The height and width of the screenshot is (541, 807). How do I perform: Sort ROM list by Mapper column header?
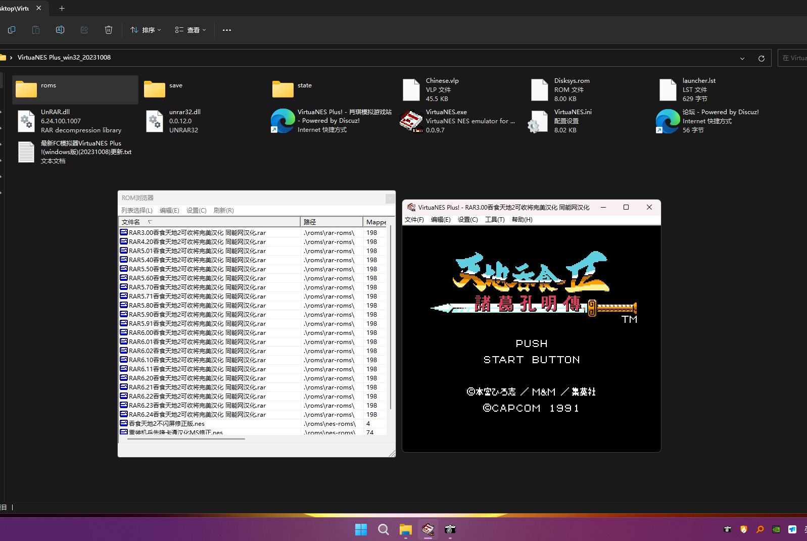click(375, 222)
